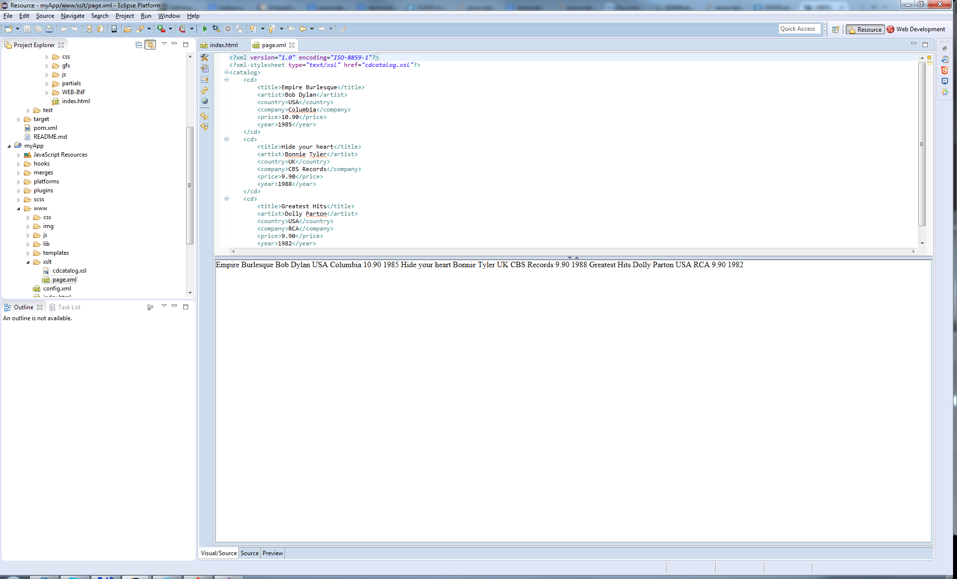Click the Open Perspective icon

[x=836, y=29]
